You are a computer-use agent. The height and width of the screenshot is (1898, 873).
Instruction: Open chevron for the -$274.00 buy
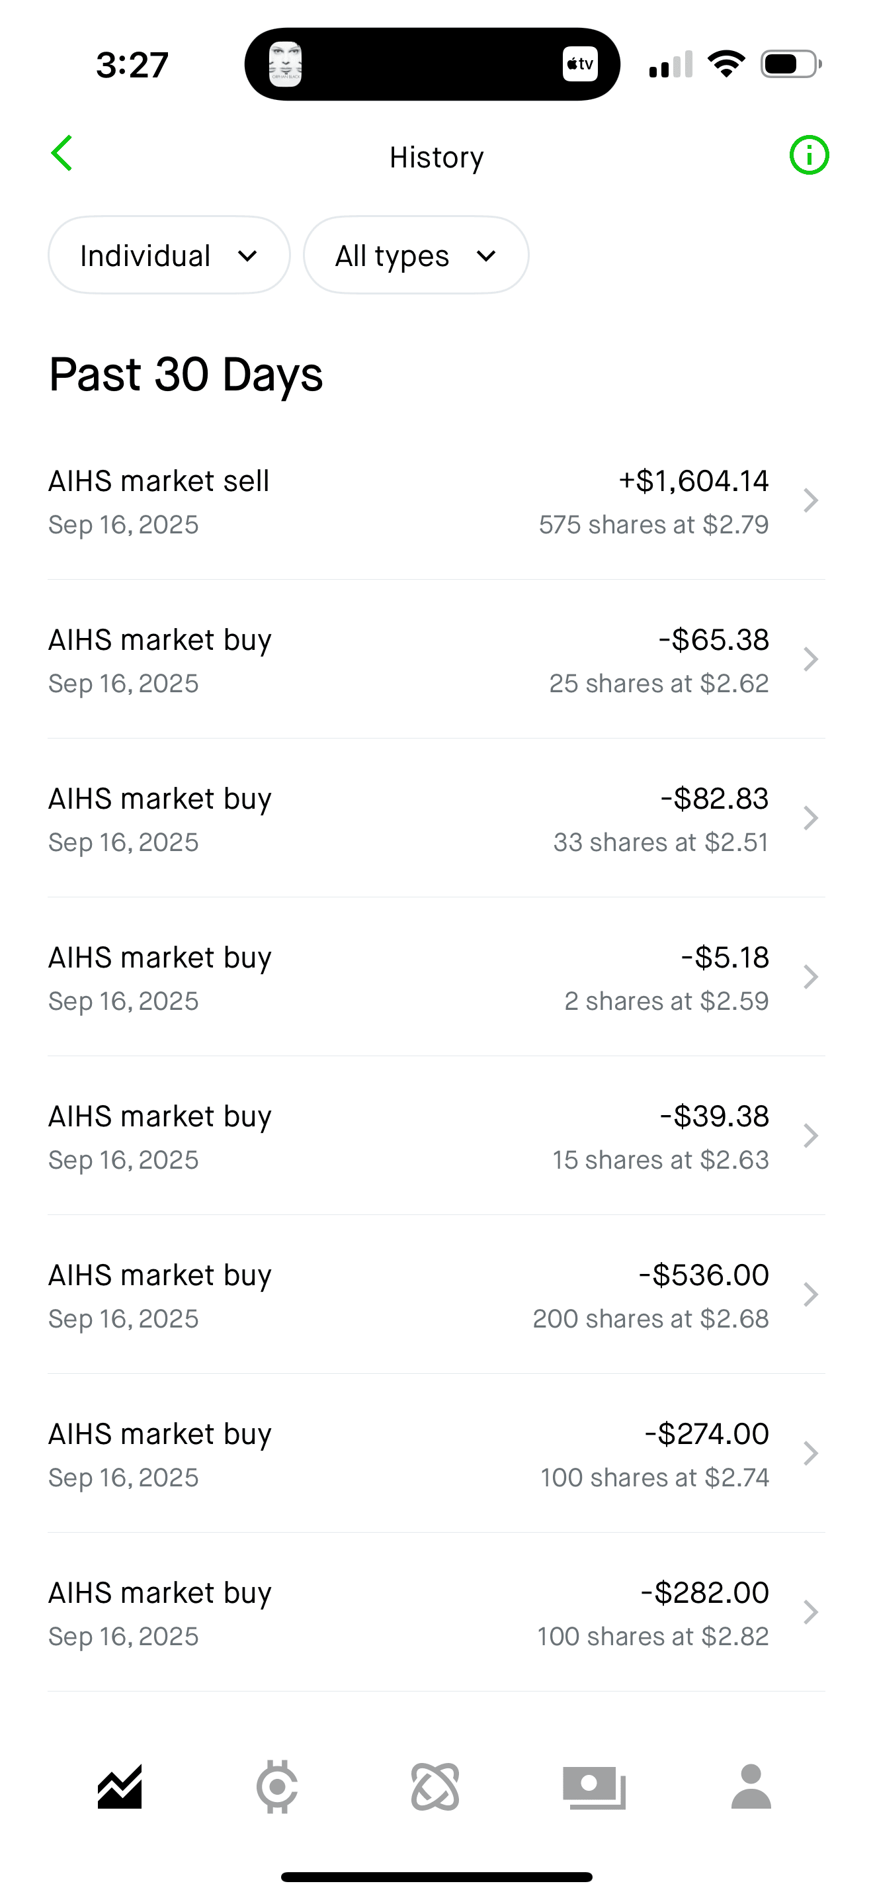point(810,1454)
